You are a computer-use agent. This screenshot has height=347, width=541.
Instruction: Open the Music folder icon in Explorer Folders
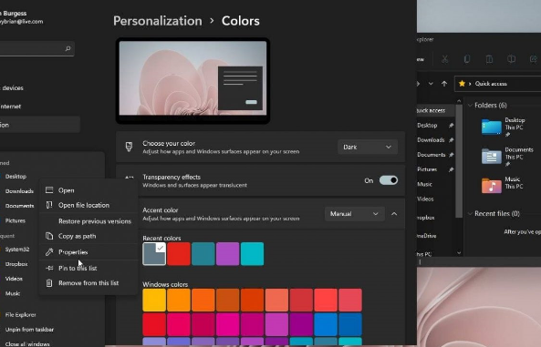pos(492,186)
